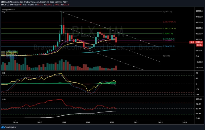
Task: Click the 0.658(6890.2) Fibonacci label
Action: tap(169, 41)
